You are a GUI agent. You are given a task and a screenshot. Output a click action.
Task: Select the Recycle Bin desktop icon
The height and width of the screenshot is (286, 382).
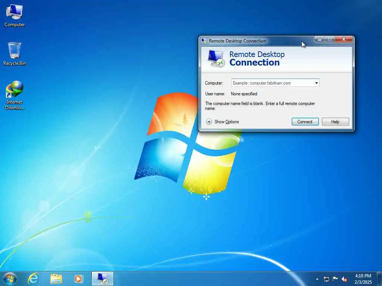(x=15, y=54)
